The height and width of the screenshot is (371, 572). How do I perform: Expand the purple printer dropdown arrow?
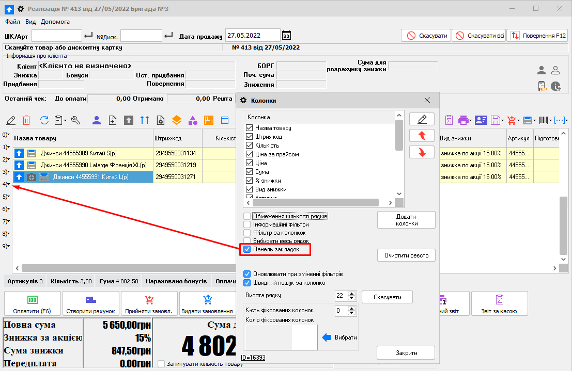click(x=470, y=120)
